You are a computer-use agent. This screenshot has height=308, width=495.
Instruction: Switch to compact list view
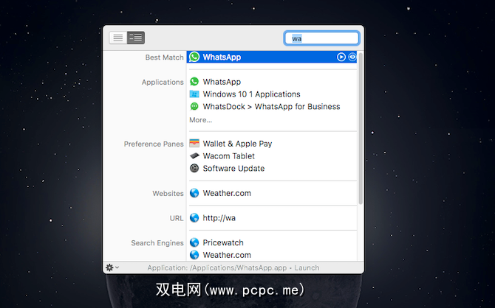tap(118, 38)
